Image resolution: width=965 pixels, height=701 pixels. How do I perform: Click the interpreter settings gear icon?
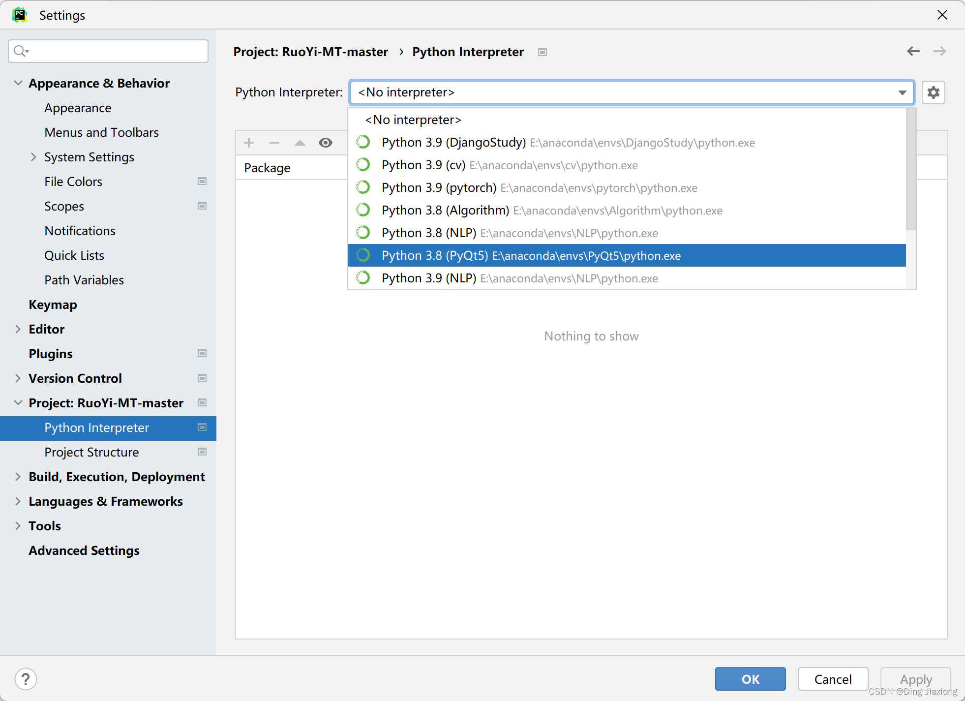(x=933, y=92)
